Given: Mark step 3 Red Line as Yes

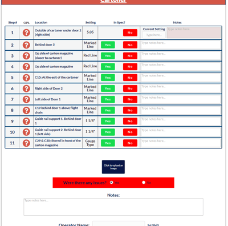Looking at the screenshot, I should coord(108,56).
